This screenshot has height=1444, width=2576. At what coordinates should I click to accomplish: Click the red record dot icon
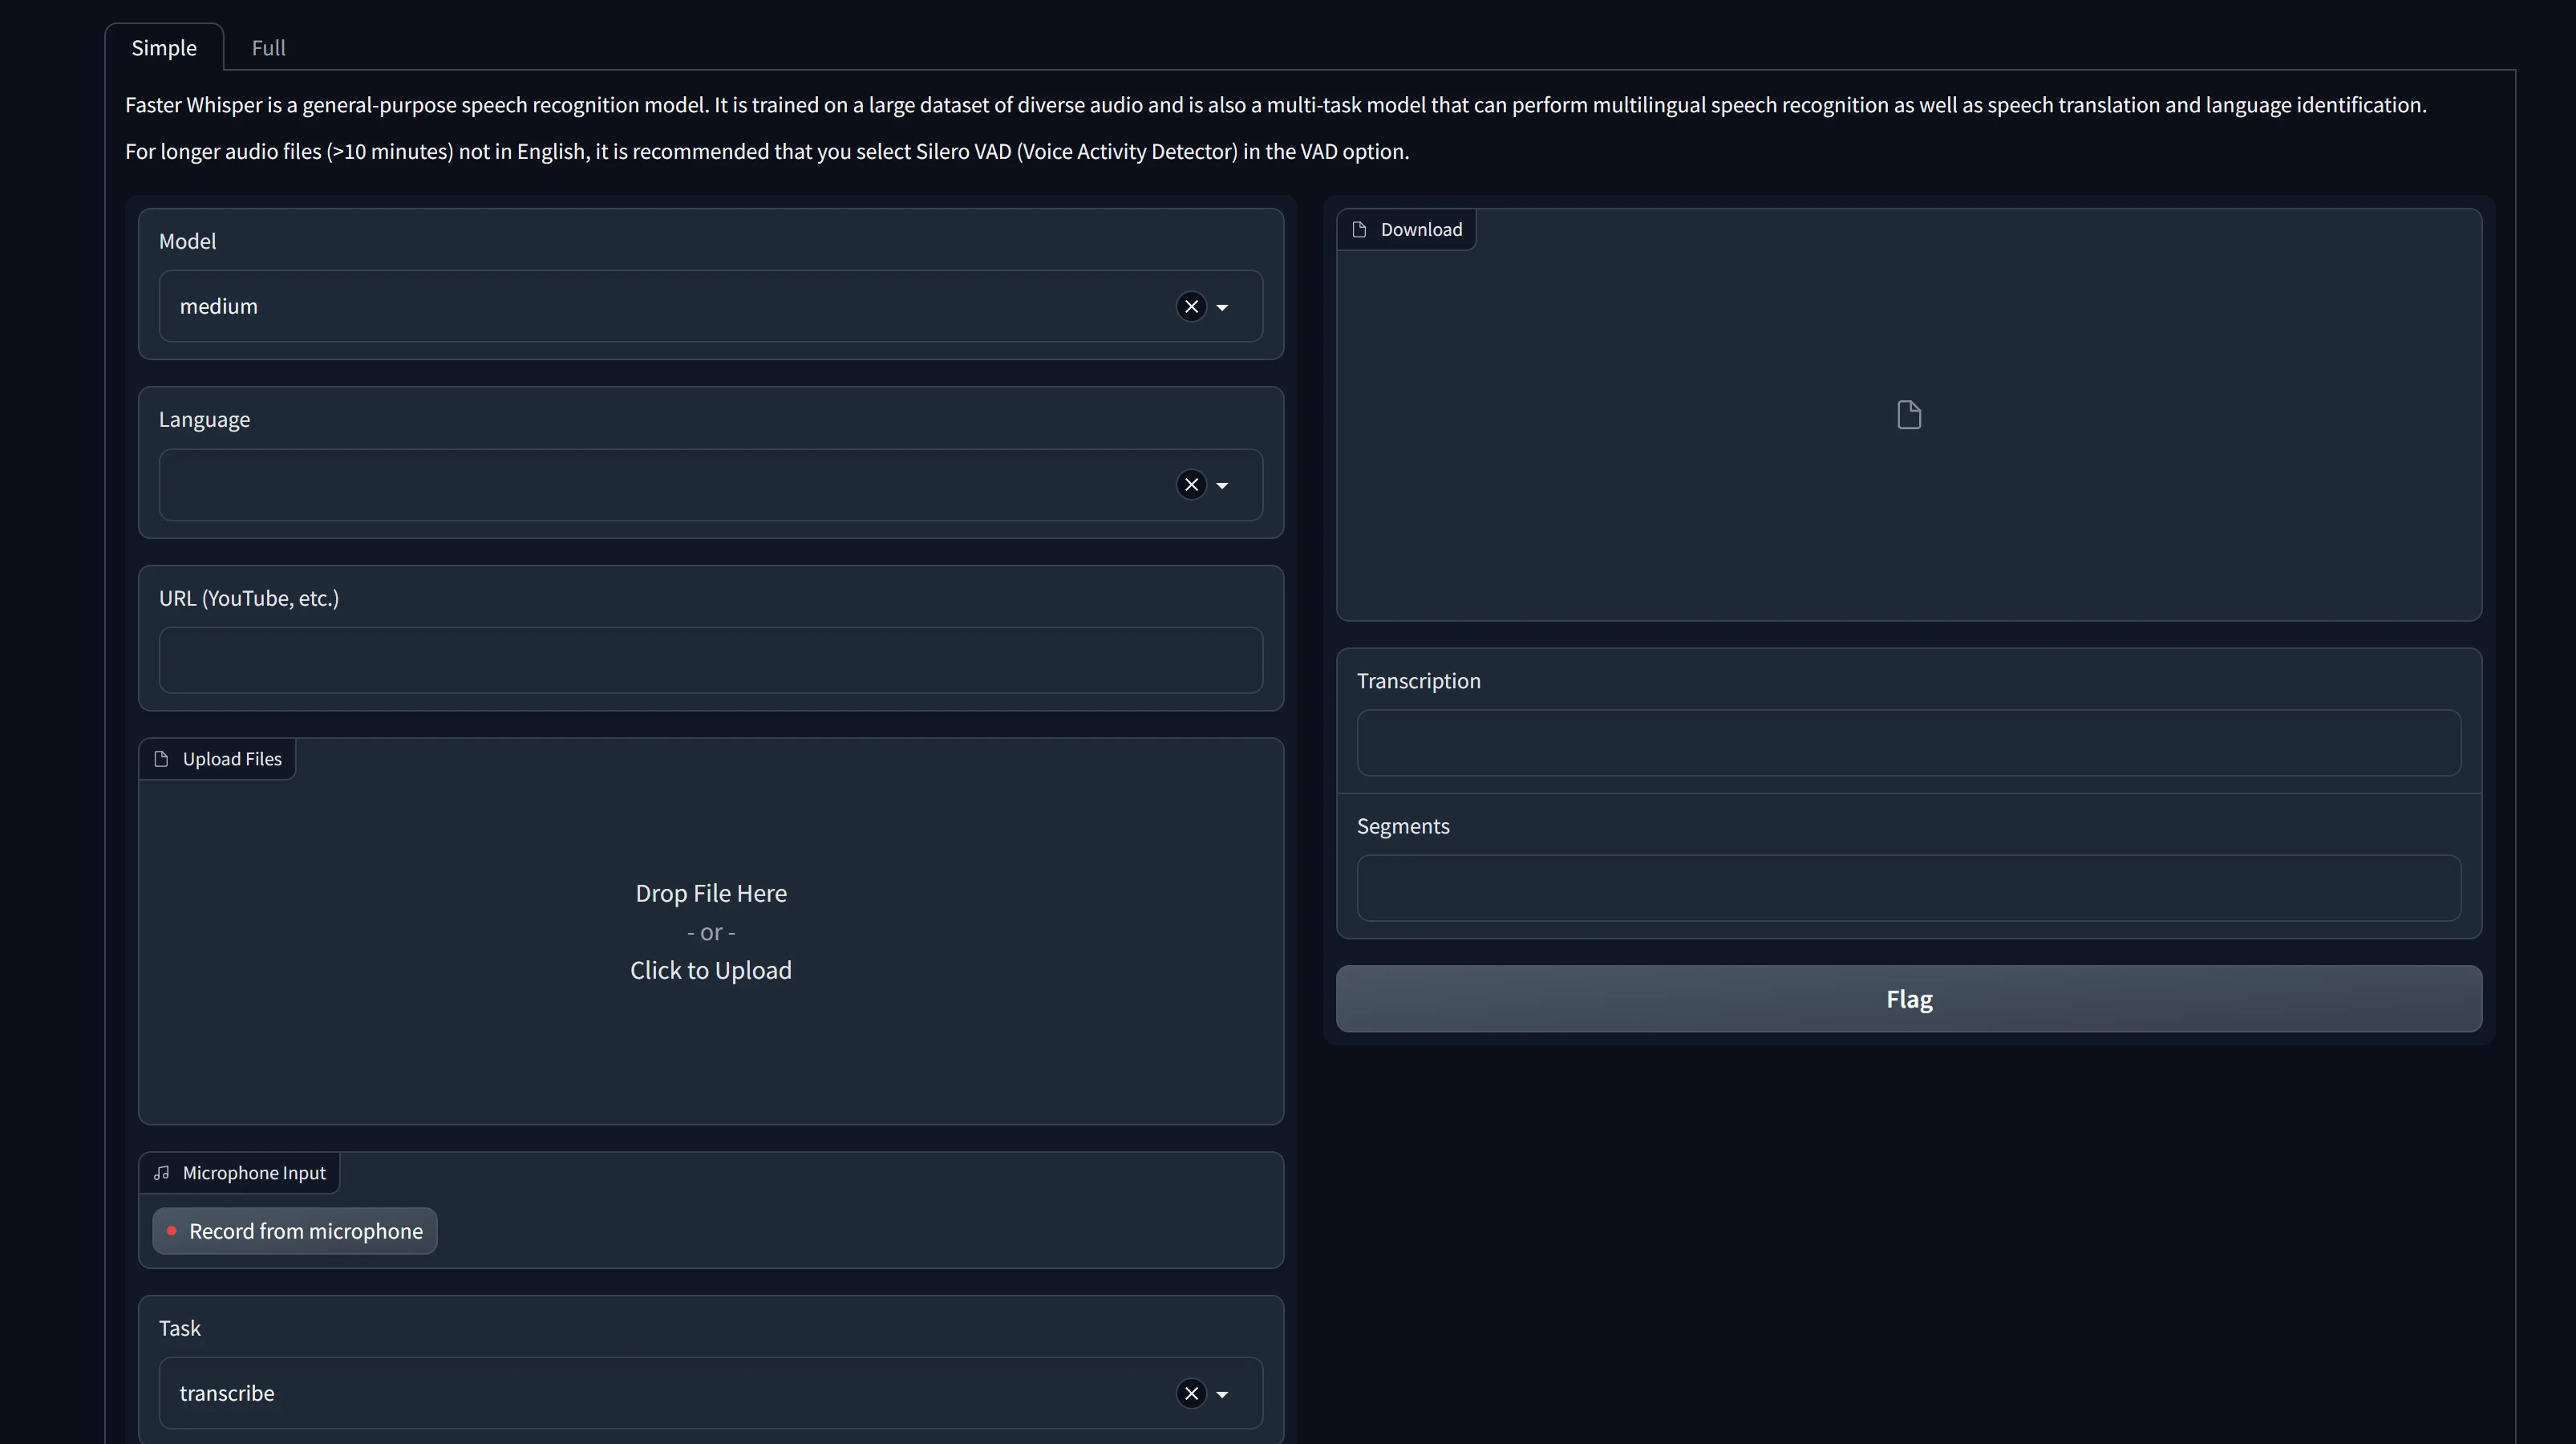[172, 1231]
